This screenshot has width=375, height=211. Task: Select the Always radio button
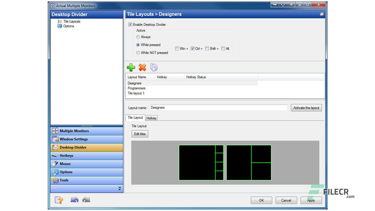138,37
